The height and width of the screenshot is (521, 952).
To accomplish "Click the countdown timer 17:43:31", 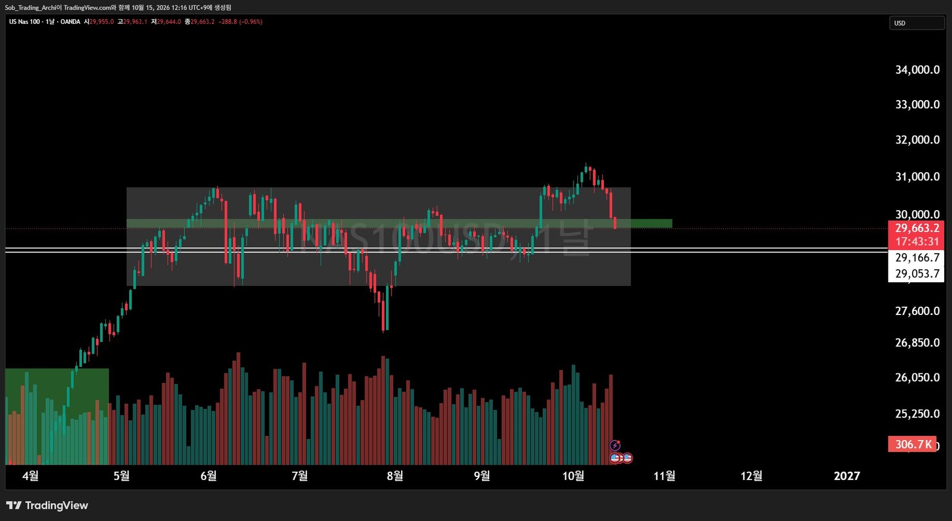I will (x=917, y=242).
